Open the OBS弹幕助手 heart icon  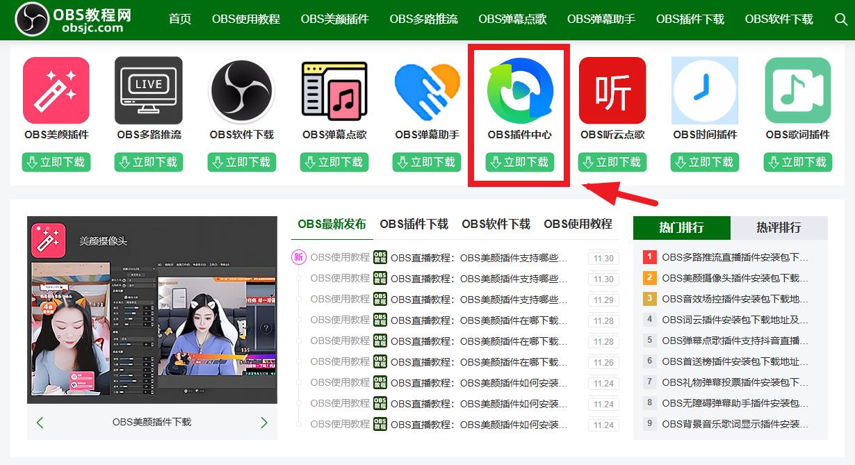pyautogui.click(x=427, y=90)
